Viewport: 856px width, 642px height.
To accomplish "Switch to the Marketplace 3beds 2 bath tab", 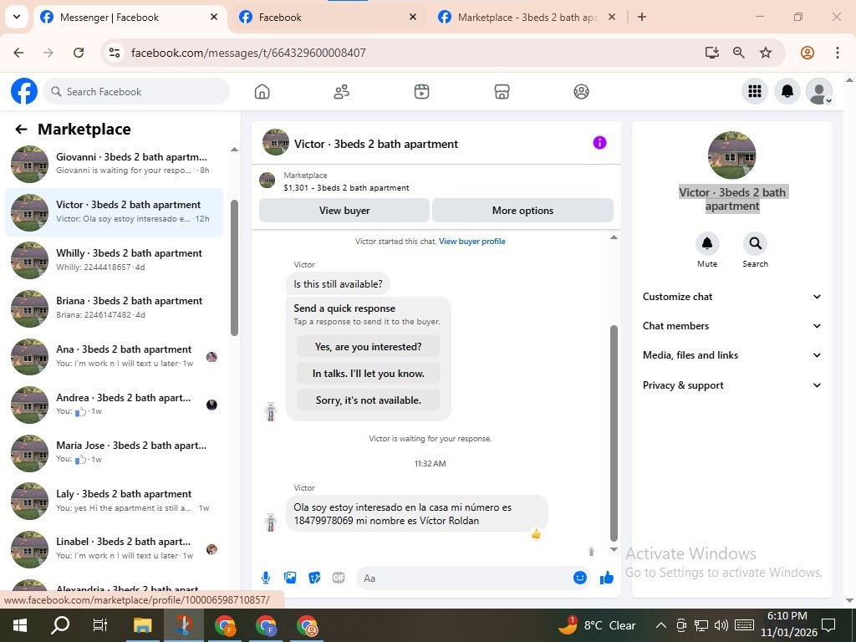I will pos(527,18).
